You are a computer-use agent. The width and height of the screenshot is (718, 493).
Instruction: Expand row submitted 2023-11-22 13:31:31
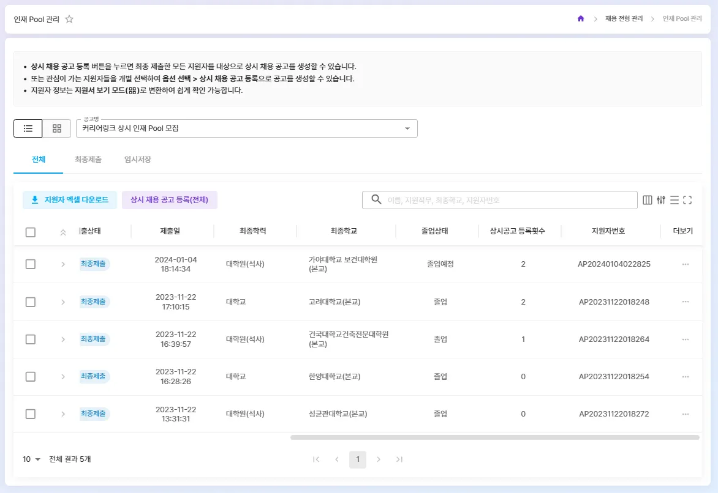(x=63, y=414)
